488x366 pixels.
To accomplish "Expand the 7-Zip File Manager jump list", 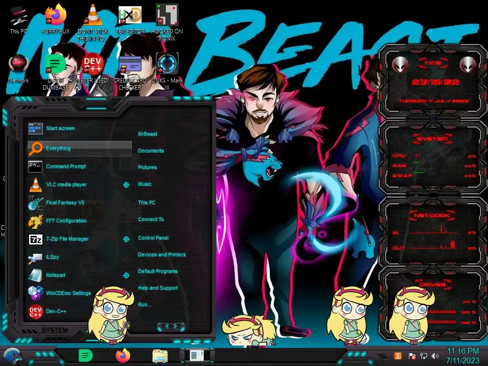I will tap(126, 239).
